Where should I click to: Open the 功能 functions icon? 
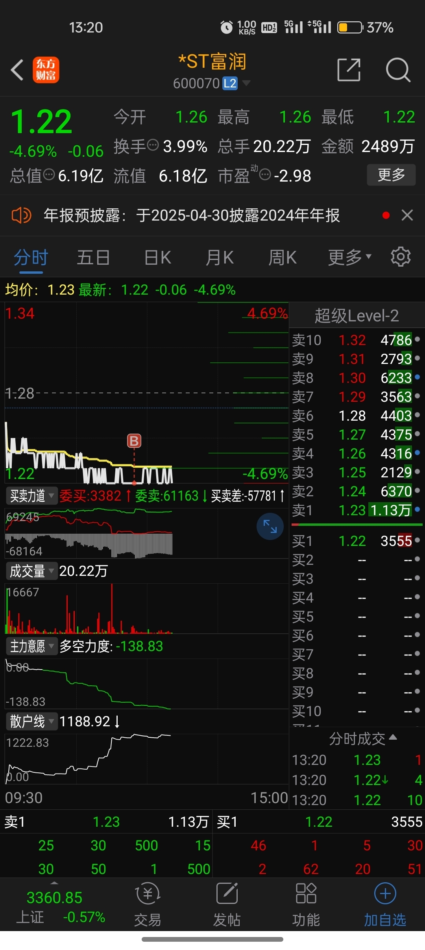(x=306, y=905)
